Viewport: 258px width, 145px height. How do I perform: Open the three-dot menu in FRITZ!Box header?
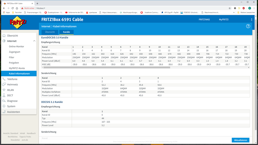pyautogui.click(x=252, y=20)
